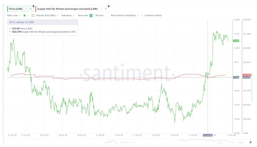Close the Supply Held By Whales metric

[x=106, y=9]
